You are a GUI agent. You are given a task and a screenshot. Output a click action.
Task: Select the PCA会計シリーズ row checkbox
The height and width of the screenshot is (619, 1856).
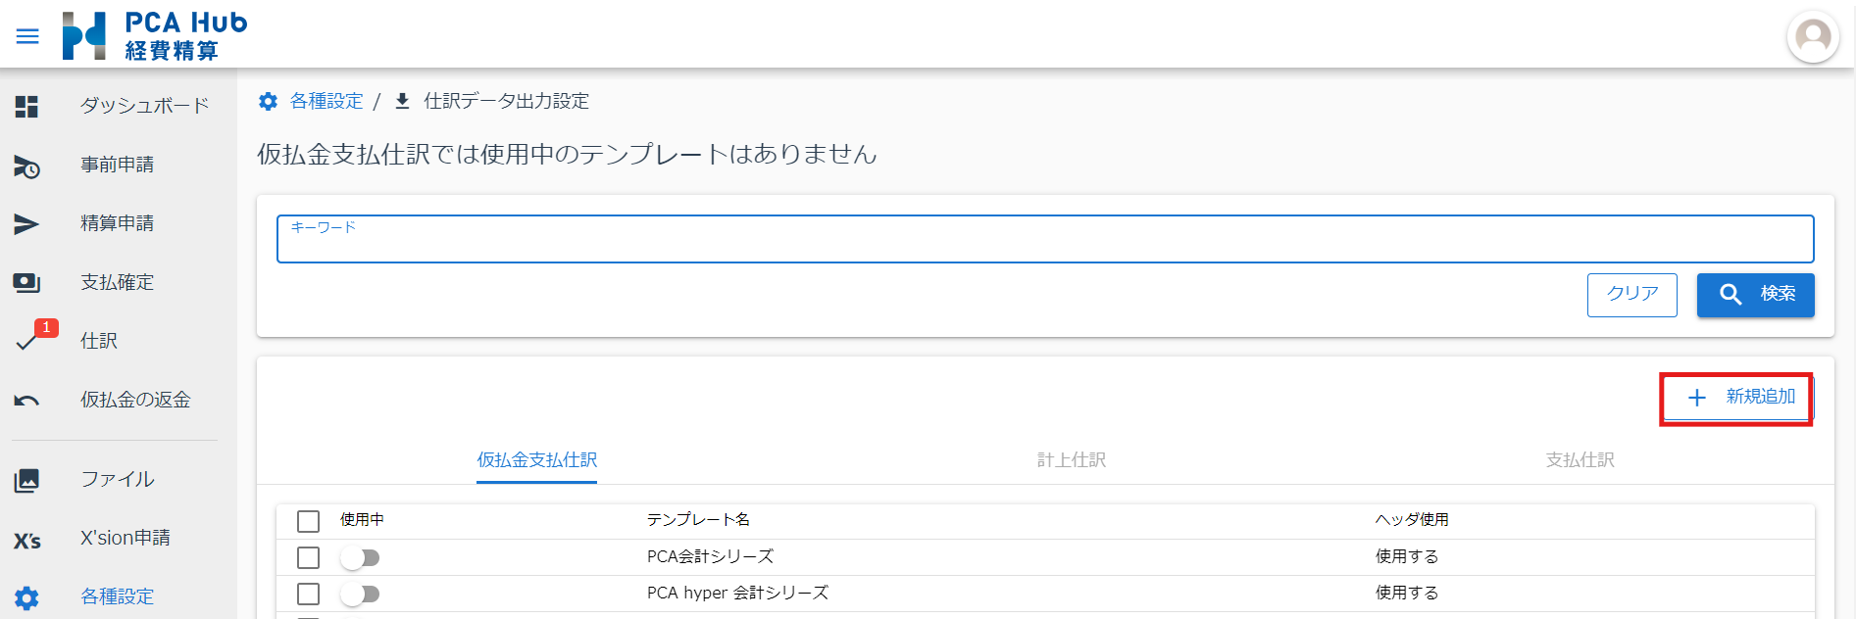308,558
